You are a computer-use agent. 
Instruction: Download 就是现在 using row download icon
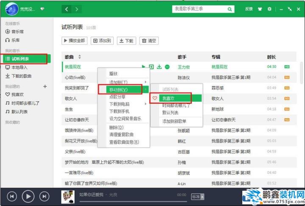coord(159,67)
